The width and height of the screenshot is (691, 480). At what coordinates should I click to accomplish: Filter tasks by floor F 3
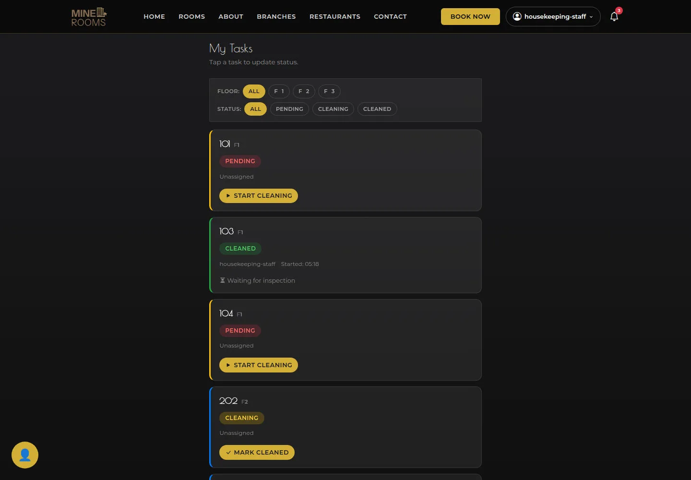(329, 91)
